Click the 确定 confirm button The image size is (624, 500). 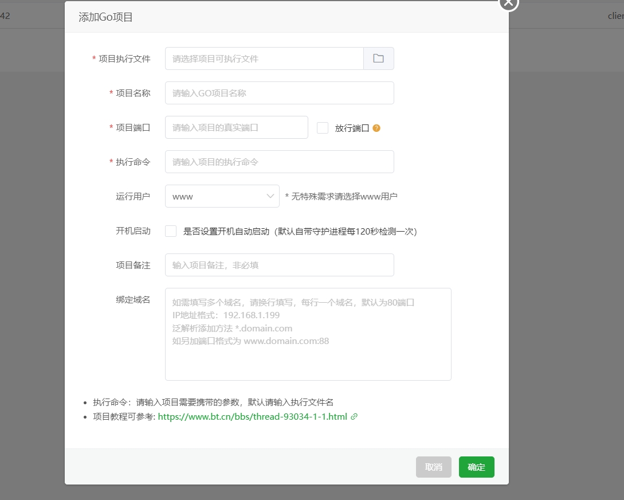click(476, 467)
